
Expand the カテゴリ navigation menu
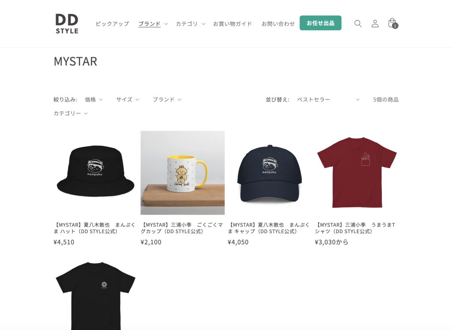click(x=191, y=24)
